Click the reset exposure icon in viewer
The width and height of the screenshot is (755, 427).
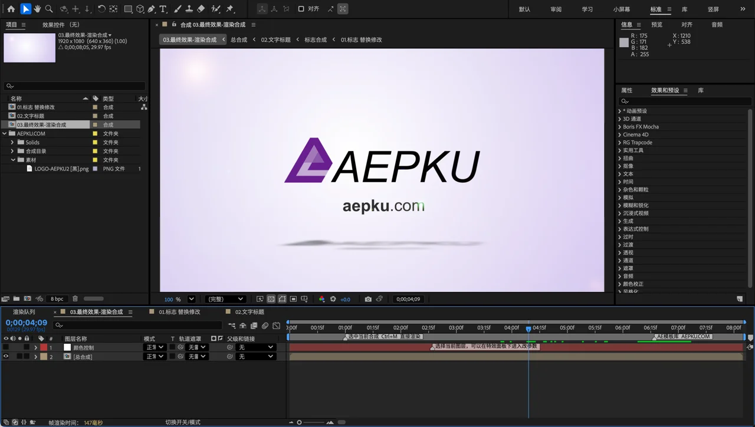(333, 299)
